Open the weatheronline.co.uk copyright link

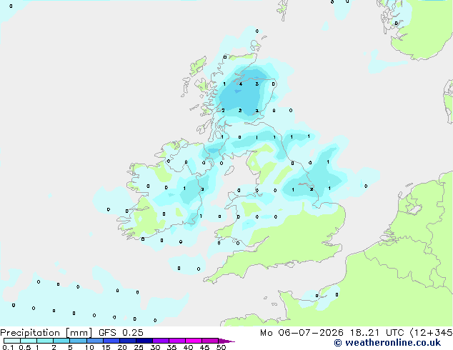click(387, 343)
